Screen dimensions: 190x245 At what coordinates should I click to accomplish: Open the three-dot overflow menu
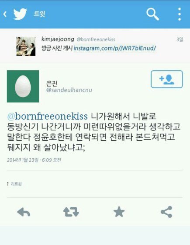coord(180,14)
